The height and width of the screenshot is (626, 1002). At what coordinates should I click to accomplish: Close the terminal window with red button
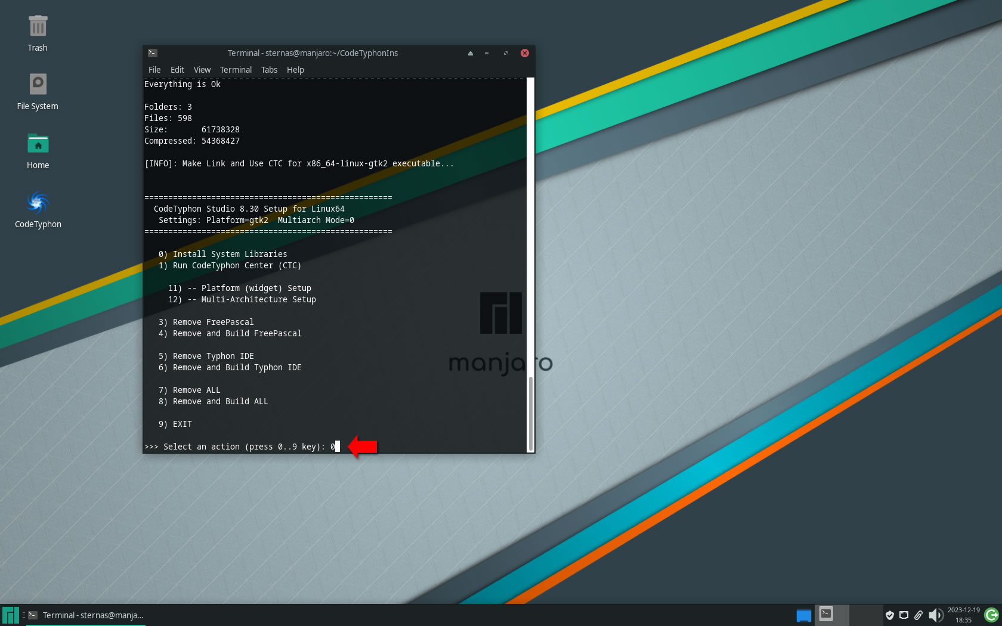tap(525, 53)
